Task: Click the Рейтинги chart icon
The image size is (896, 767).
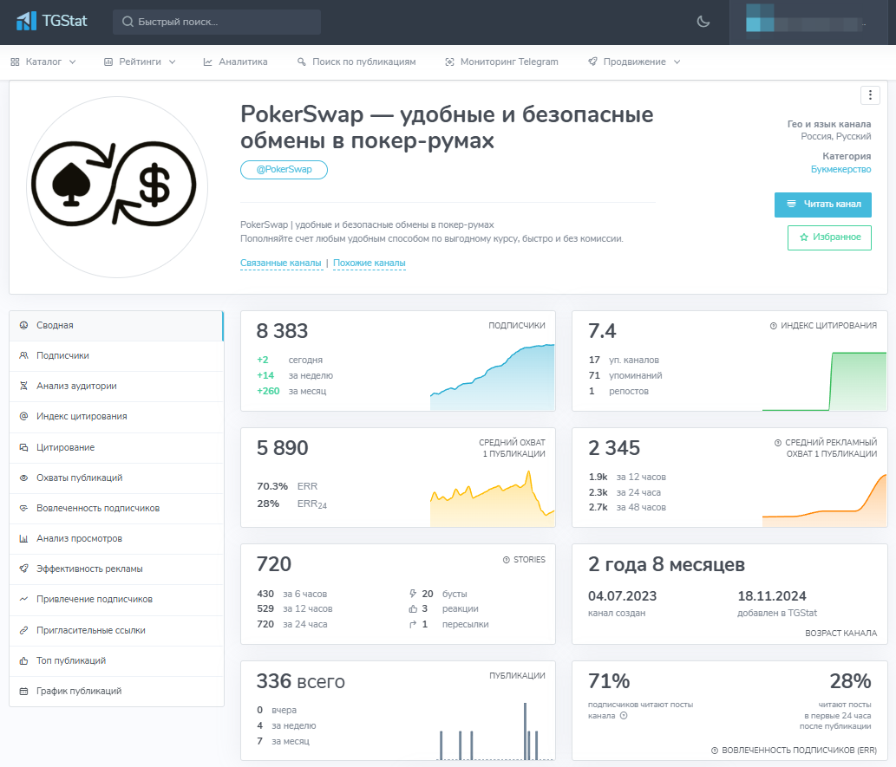Action: pyautogui.click(x=108, y=62)
